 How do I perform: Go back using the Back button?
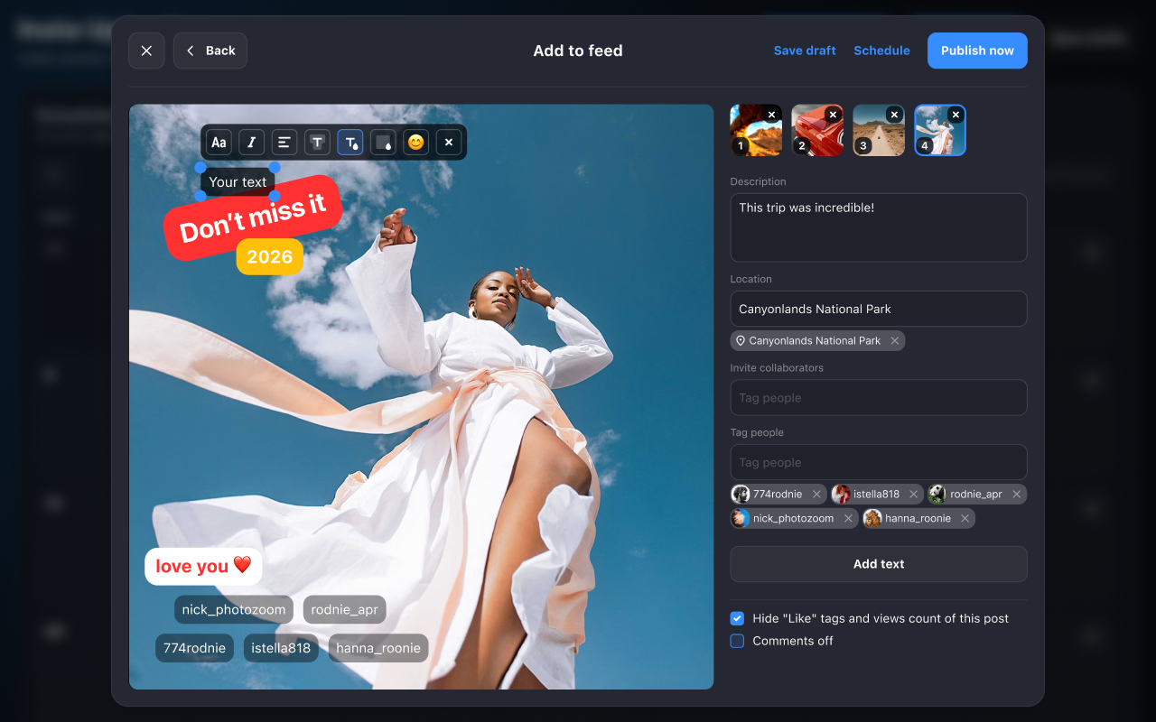click(x=210, y=51)
